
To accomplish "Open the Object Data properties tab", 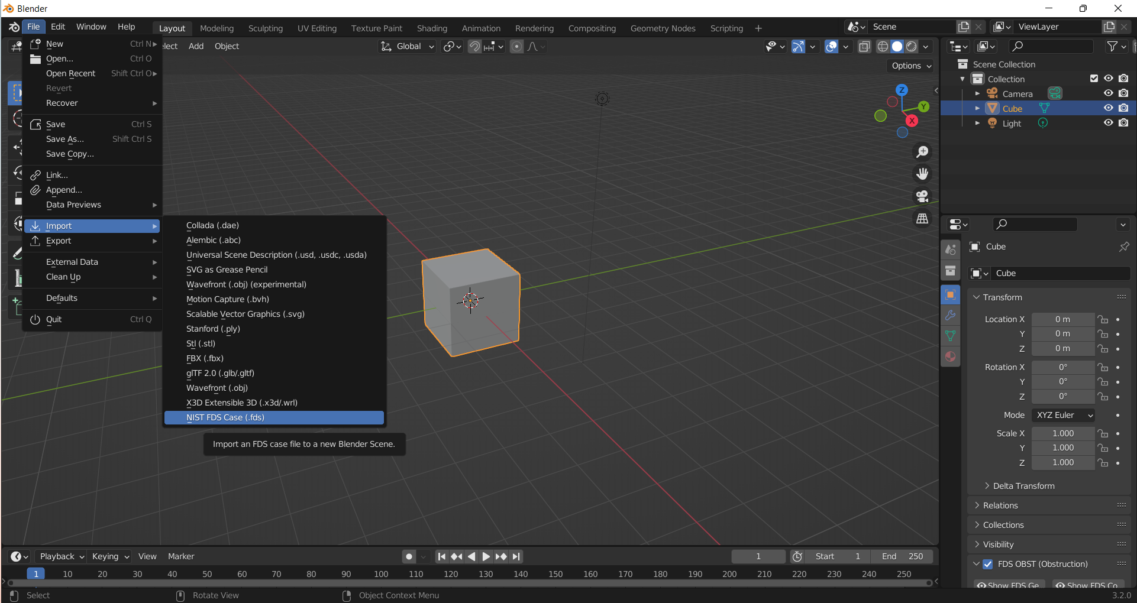I will point(951,336).
